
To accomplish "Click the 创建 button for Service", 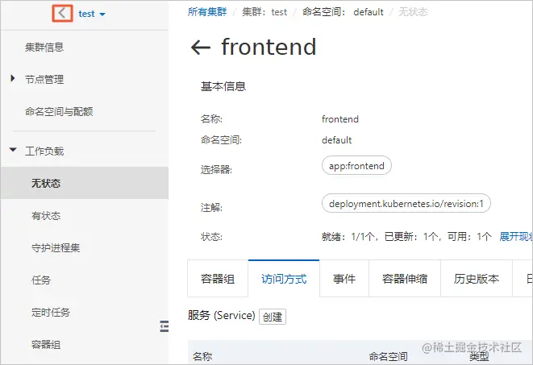I will 273,317.
